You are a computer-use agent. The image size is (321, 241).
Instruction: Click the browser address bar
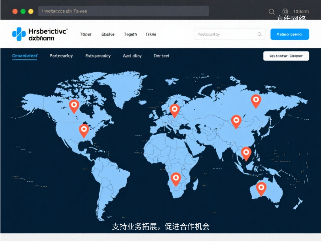click(x=123, y=11)
